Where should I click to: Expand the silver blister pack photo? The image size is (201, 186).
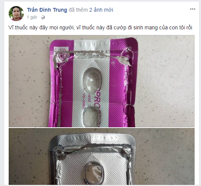pos(102,156)
